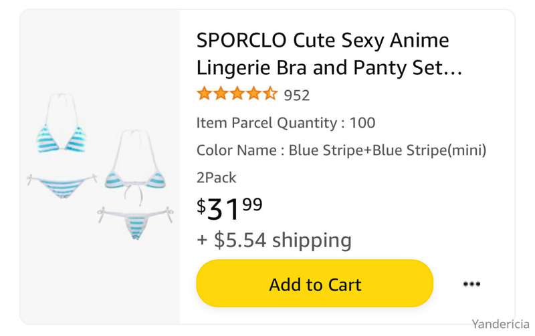
Task: Click the Item Parcel Quantity : 100 line
Action: click(x=286, y=123)
